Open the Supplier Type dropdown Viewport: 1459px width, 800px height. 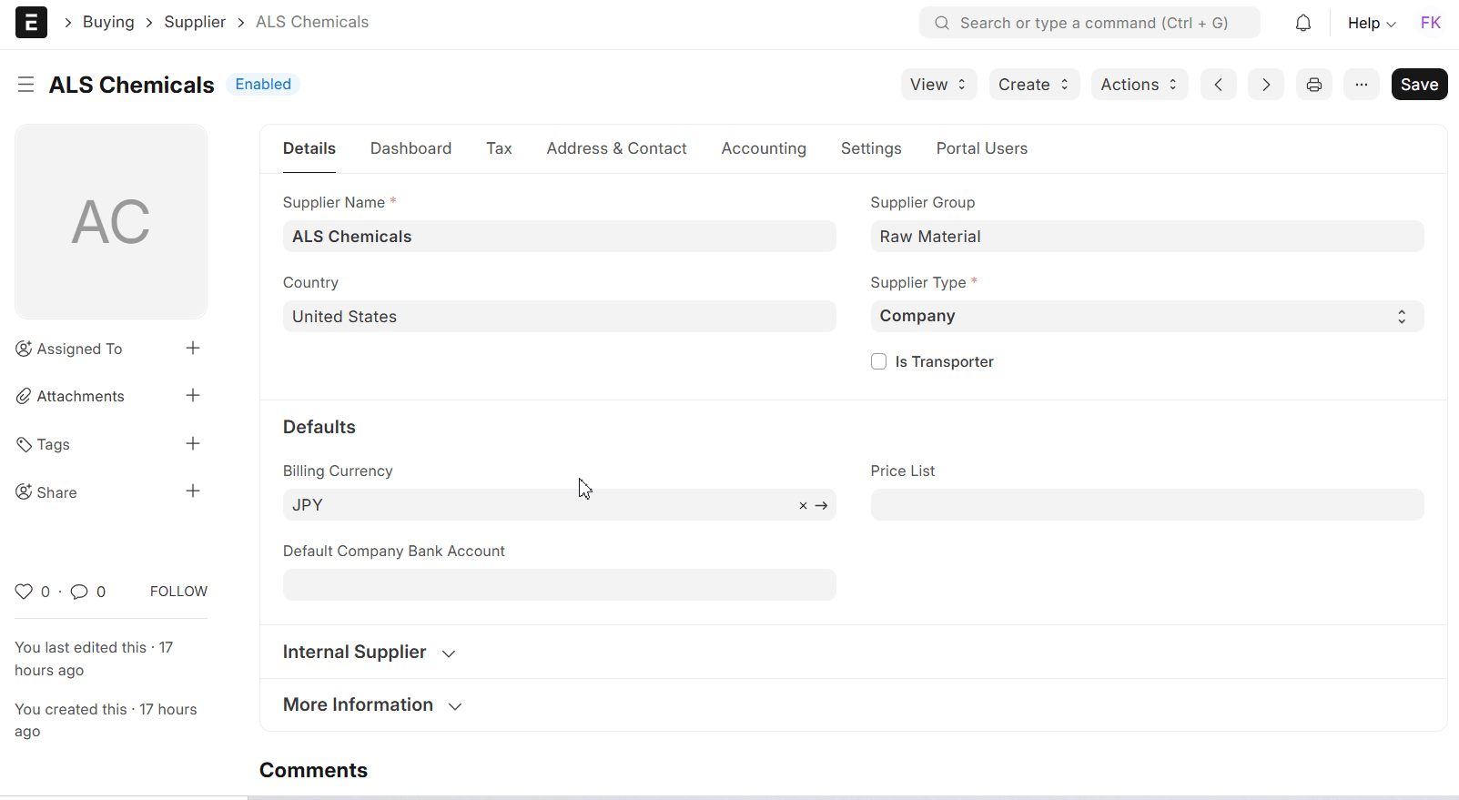click(x=1146, y=316)
